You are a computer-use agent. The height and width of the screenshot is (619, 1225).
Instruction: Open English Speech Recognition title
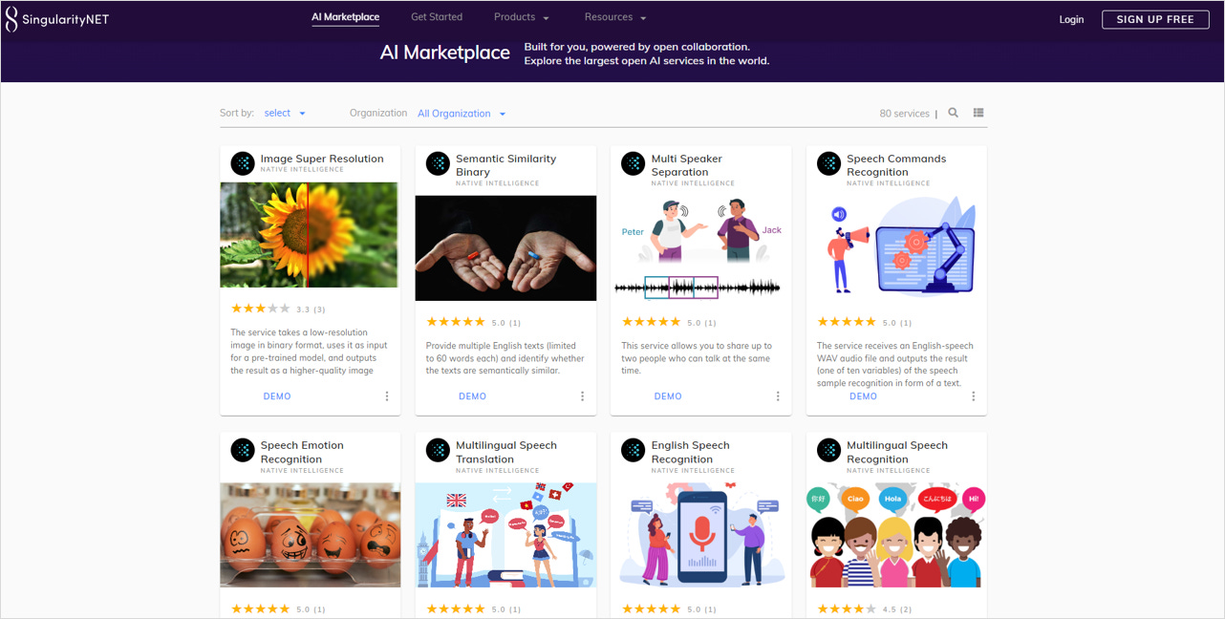[x=691, y=452]
